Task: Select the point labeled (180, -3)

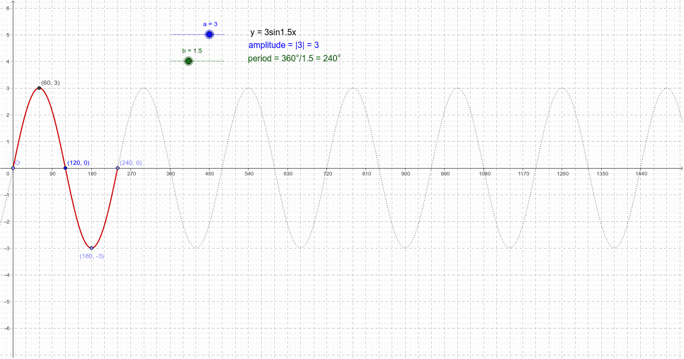Action: point(91,247)
